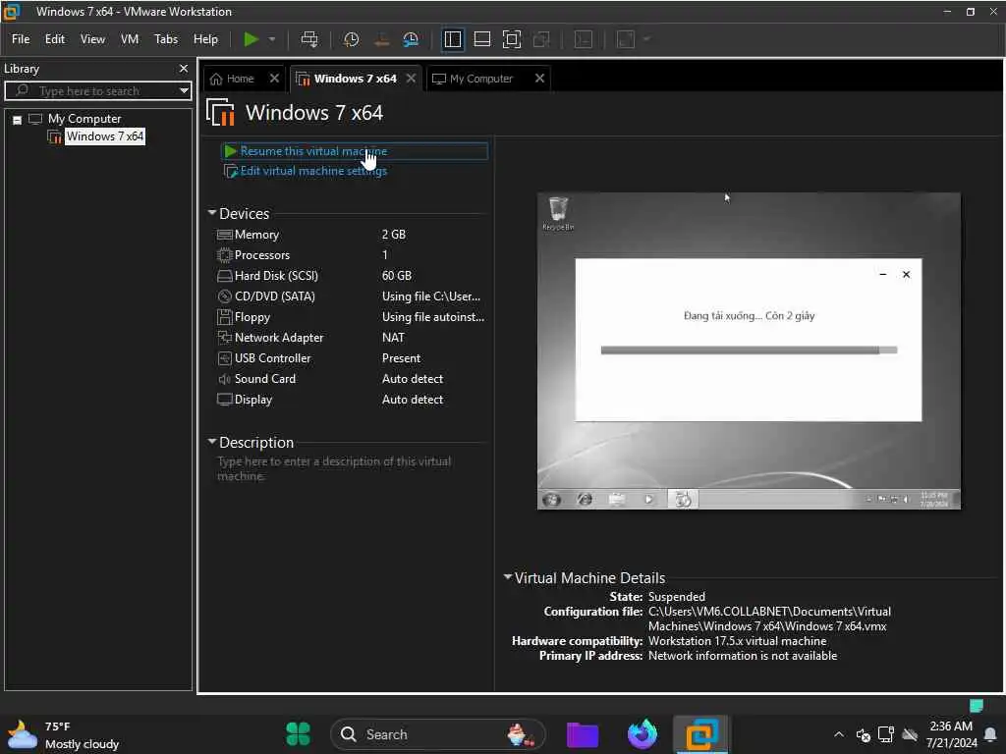Click the CD/DVD (SATA) disc icon

[x=225, y=296]
